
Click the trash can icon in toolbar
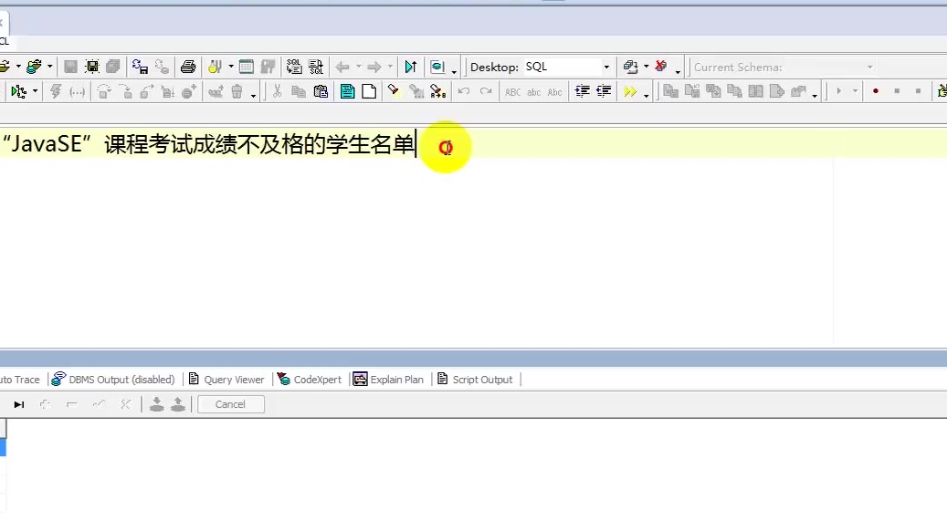(x=237, y=91)
